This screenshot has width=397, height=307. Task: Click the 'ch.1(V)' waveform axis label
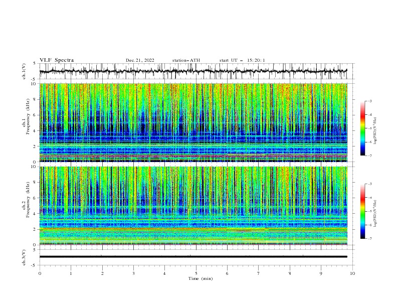point(24,71)
